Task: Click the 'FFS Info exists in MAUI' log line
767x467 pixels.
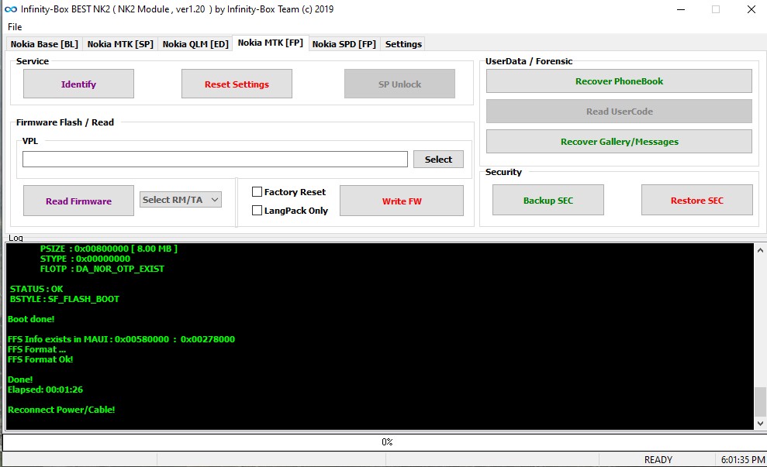Action: (121, 339)
